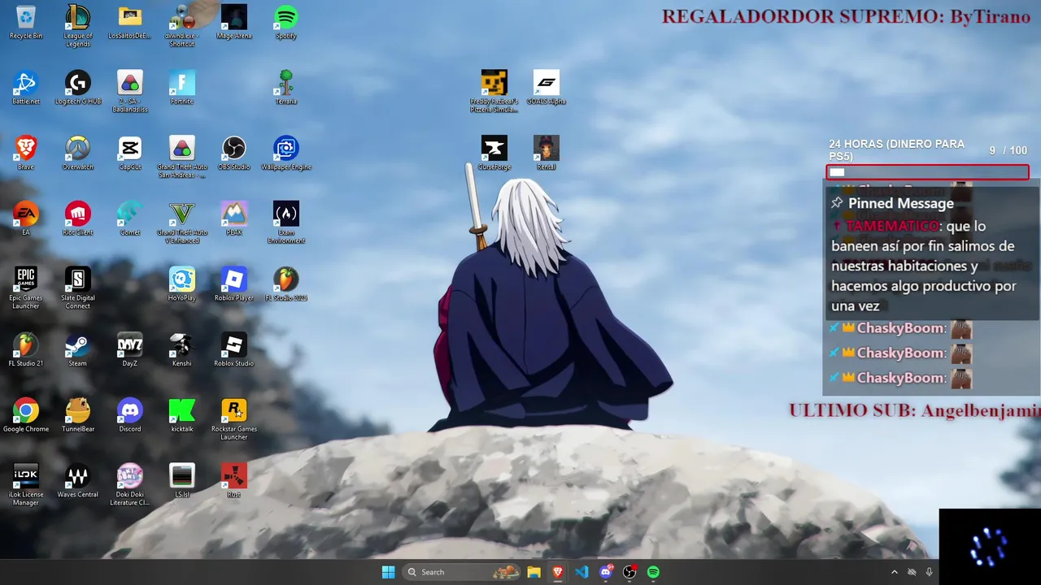Open Doki Doki Literature Club icon

point(130,486)
